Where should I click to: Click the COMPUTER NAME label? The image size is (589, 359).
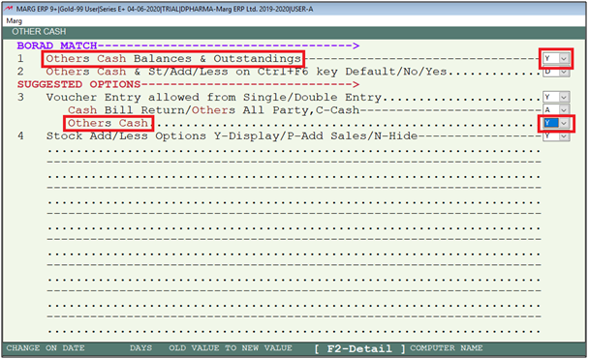[x=447, y=348]
